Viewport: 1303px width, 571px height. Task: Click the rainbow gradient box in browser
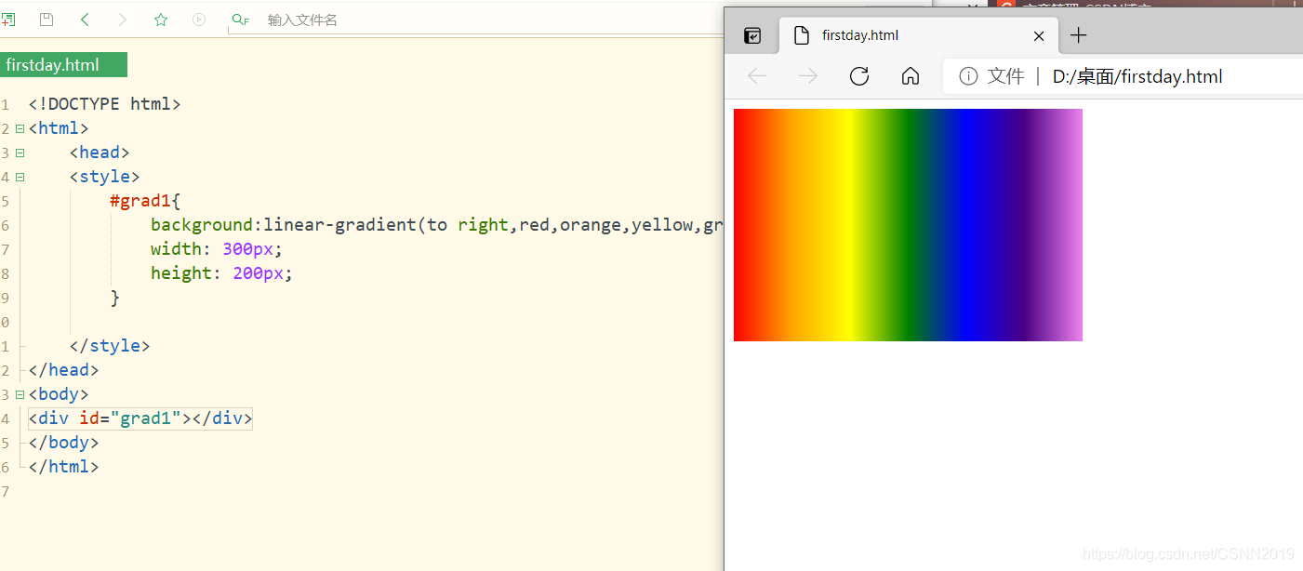908,225
